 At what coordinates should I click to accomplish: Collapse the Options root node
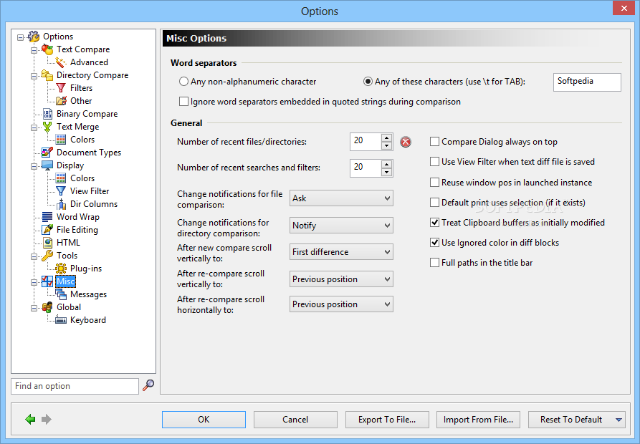coord(20,37)
